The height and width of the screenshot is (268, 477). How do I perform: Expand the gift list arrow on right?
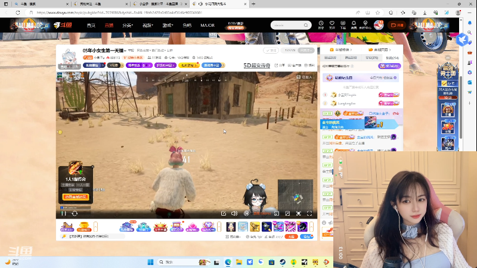pyautogui.click(x=311, y=227)
